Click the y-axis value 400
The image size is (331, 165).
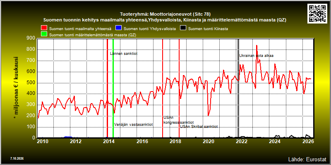(x=31, y=94)
